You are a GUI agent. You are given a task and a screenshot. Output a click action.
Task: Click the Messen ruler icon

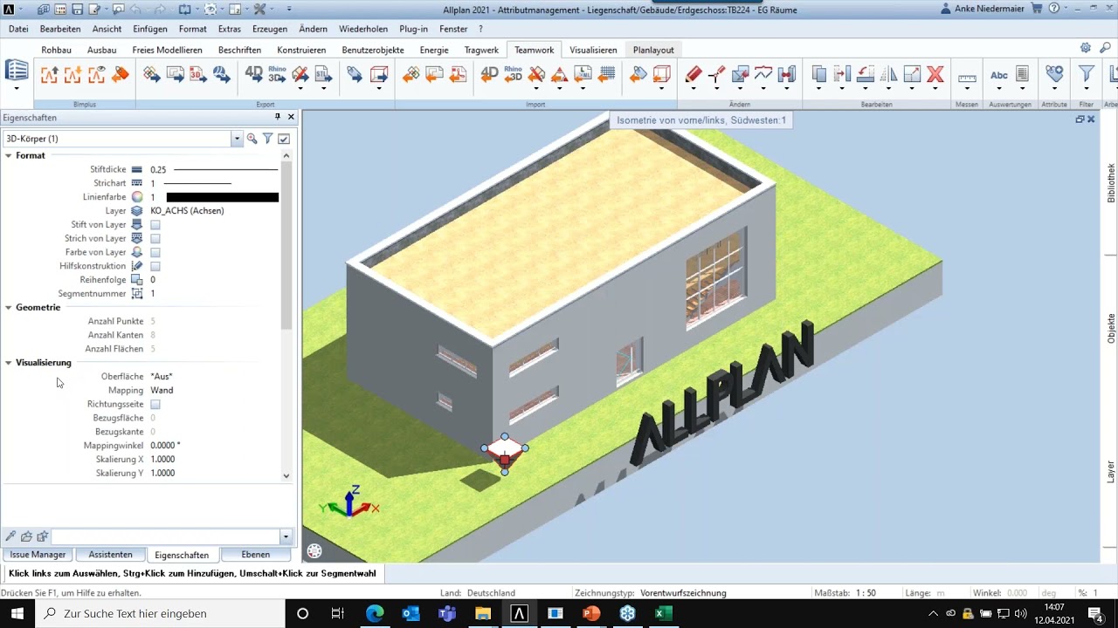pos(967,78)
